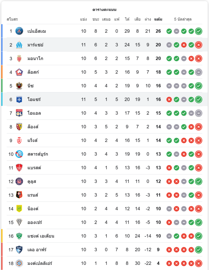
Task: Click the Monaco club crest
Action: (19, 58)
